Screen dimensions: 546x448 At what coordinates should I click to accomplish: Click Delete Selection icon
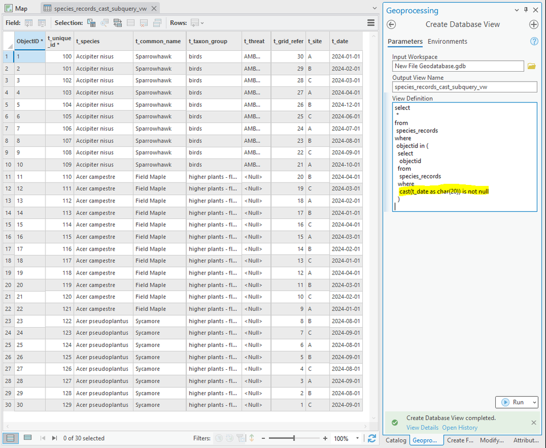tap(144, 23)
